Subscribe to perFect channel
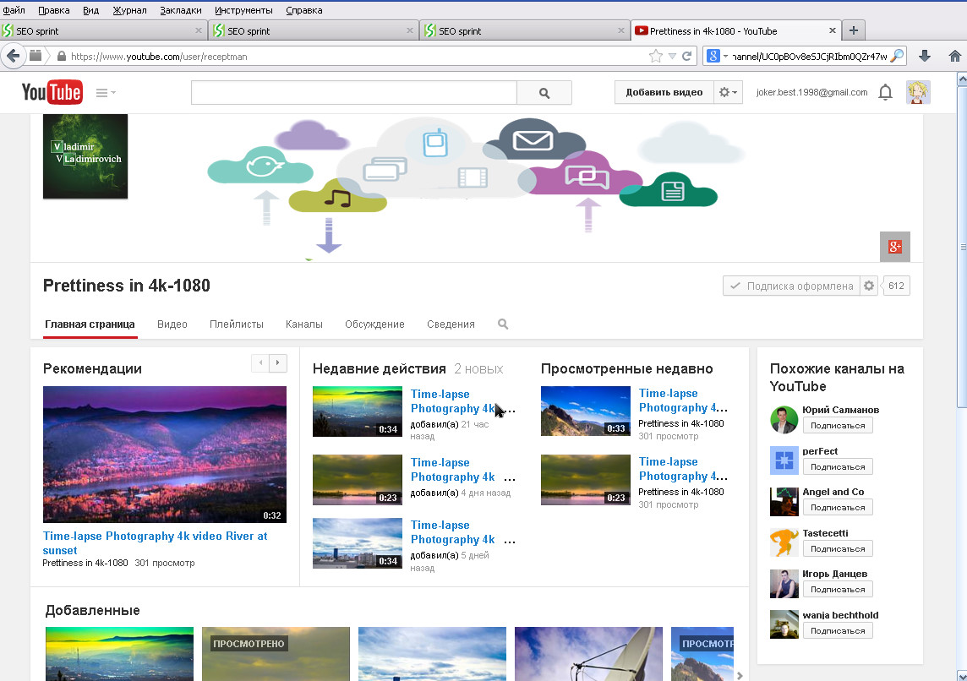Viewport: 967px width, 681px height. tap(838, 467)
